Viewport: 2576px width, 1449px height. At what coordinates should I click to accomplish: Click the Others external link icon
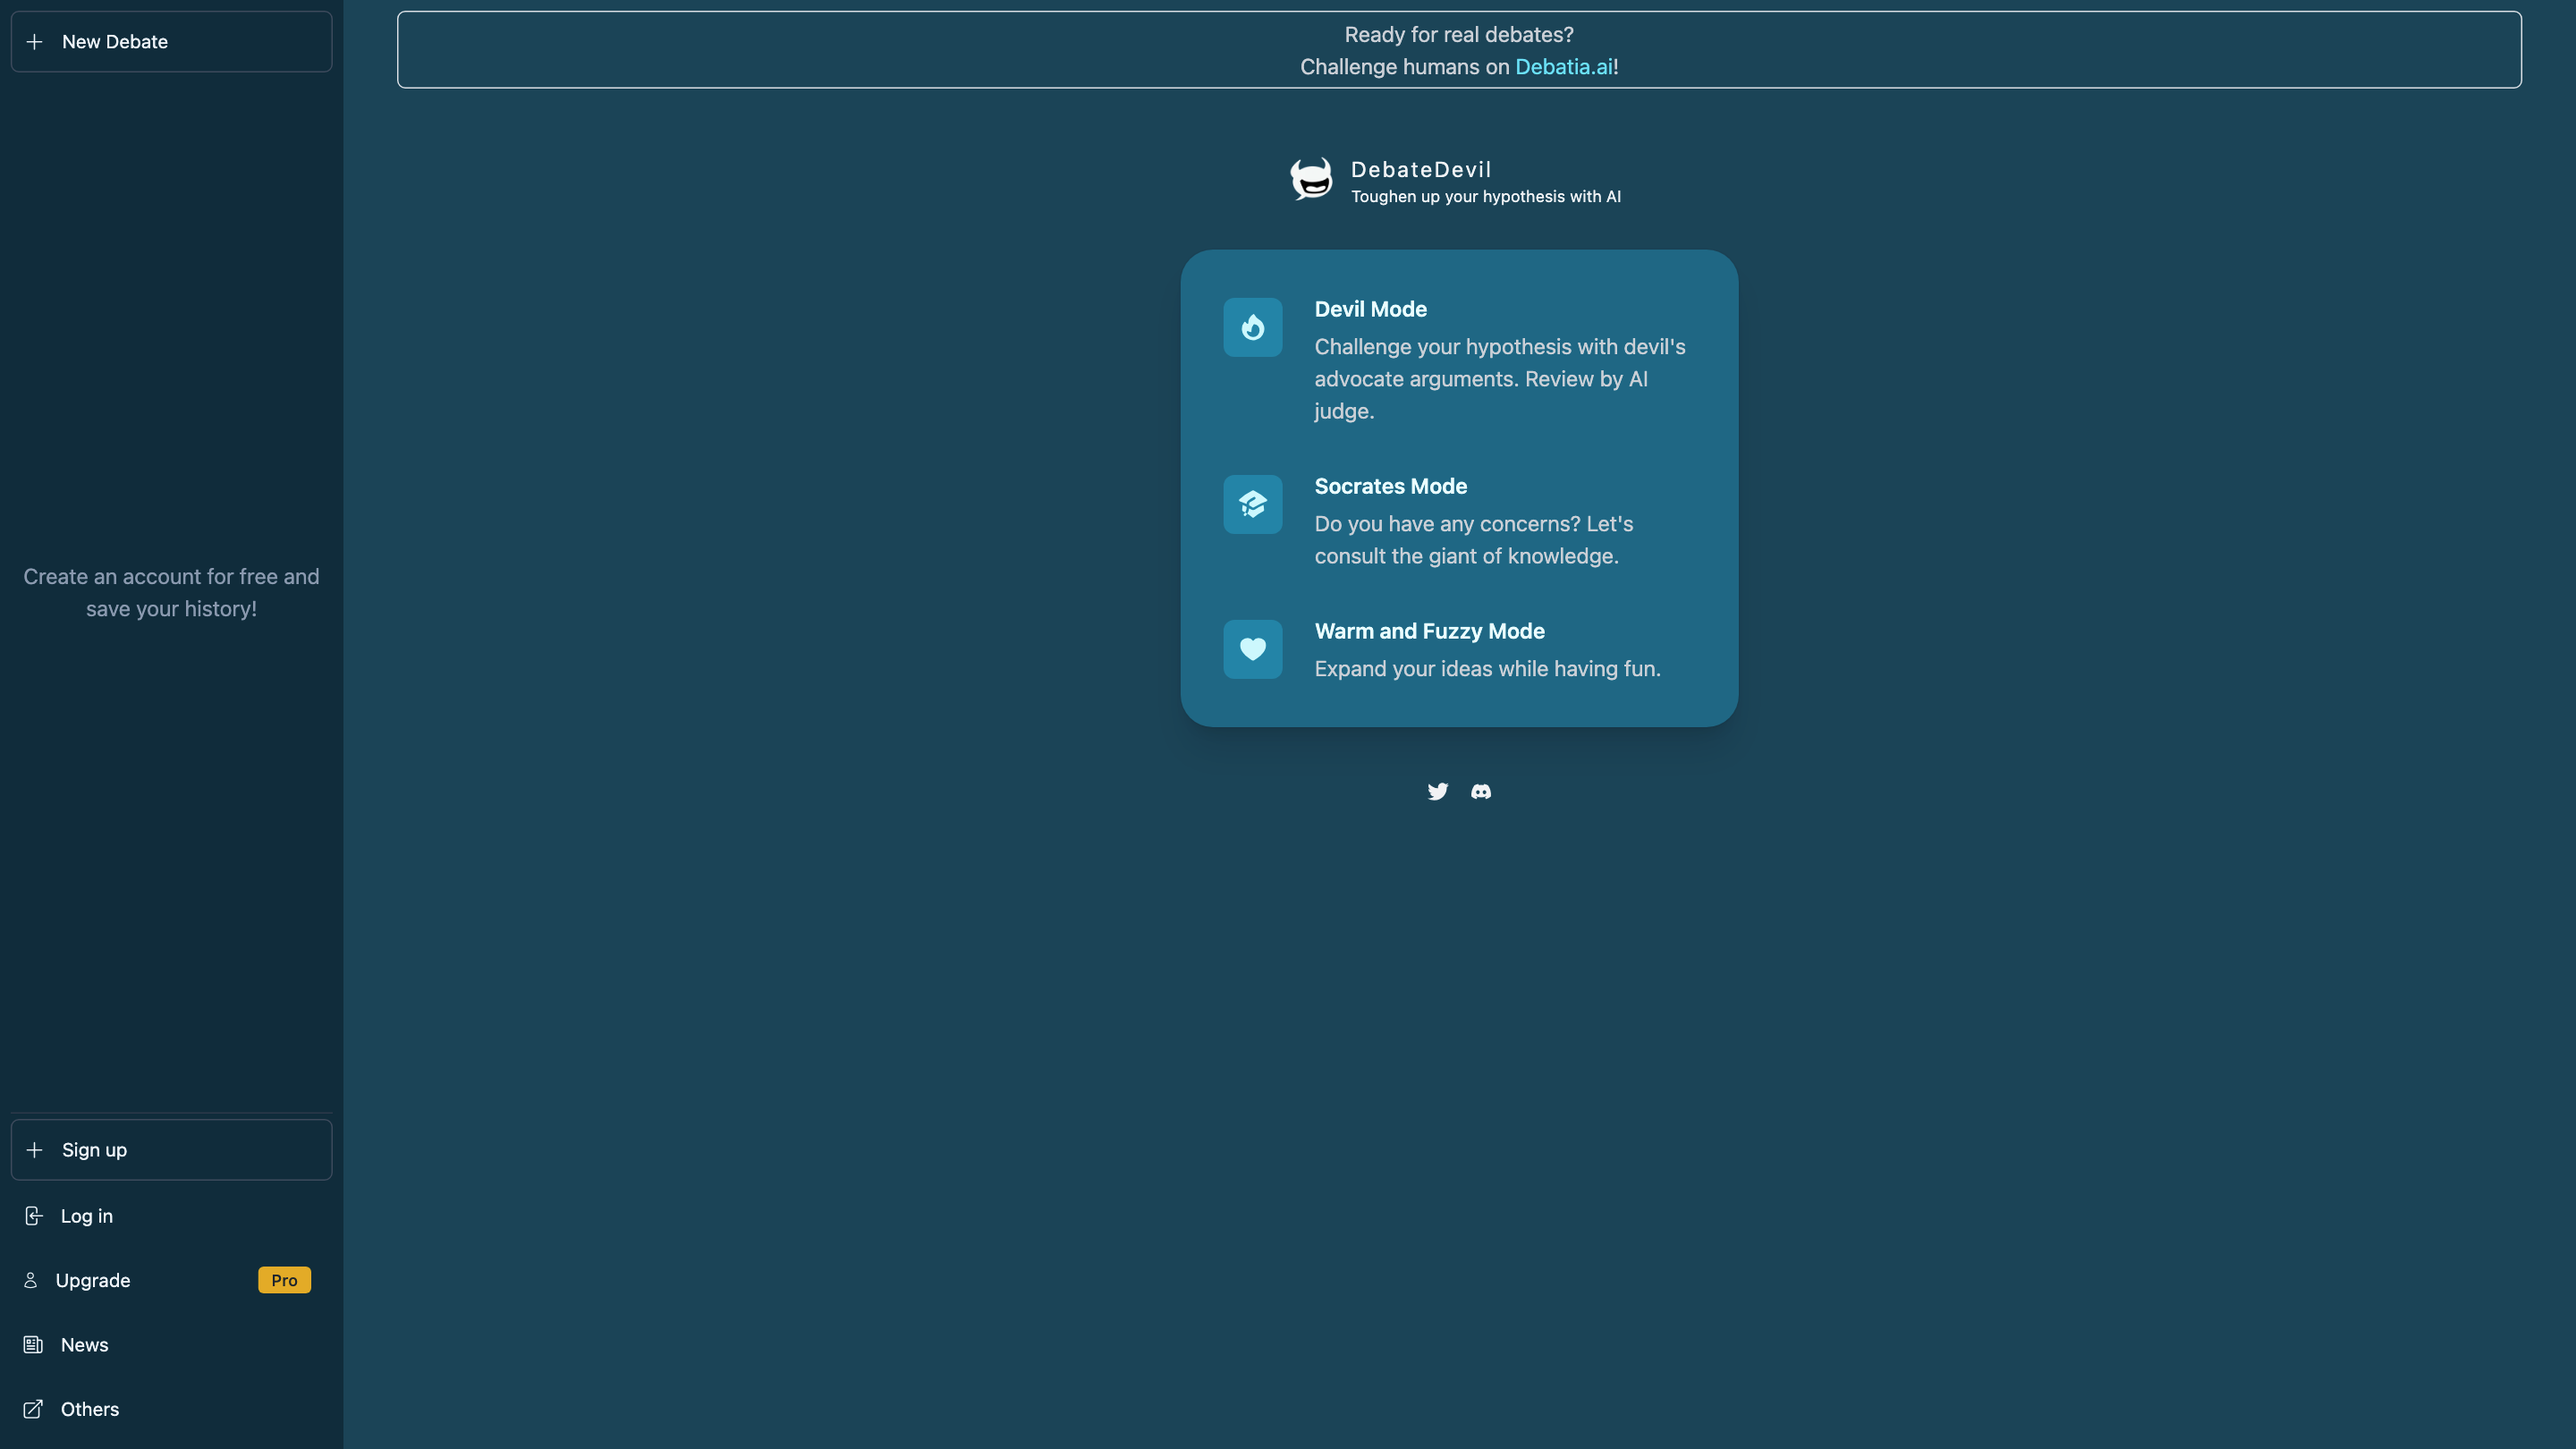pos(33,1409)
